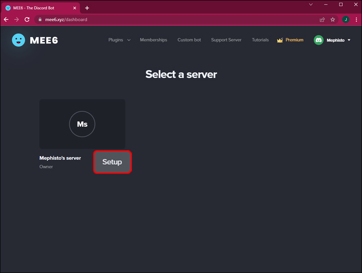Open a new browser tab

[87, 8]
